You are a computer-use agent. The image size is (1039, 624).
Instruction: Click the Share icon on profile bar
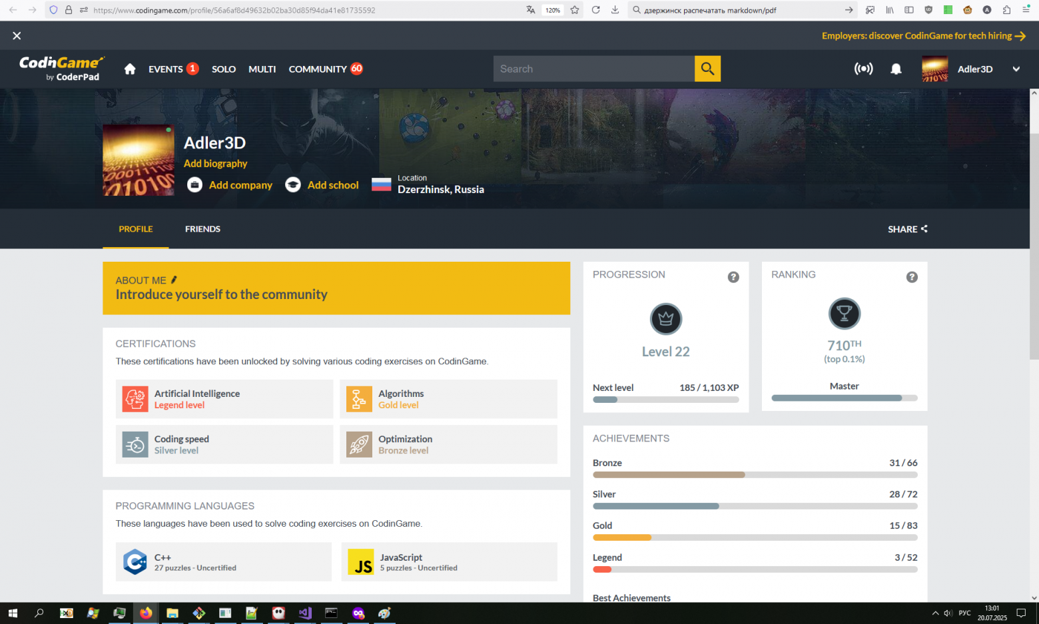tap(924, 229)
